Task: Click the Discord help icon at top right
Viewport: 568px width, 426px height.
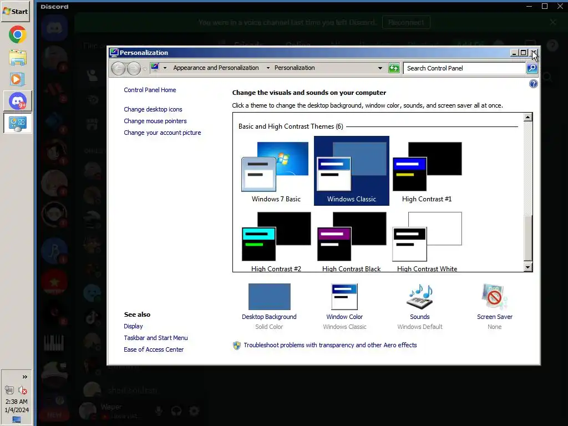Action: click(x=552, y=45)
